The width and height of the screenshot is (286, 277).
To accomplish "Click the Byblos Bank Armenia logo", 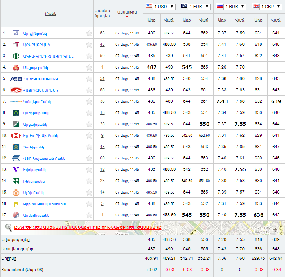I will [x=16, y=204].
